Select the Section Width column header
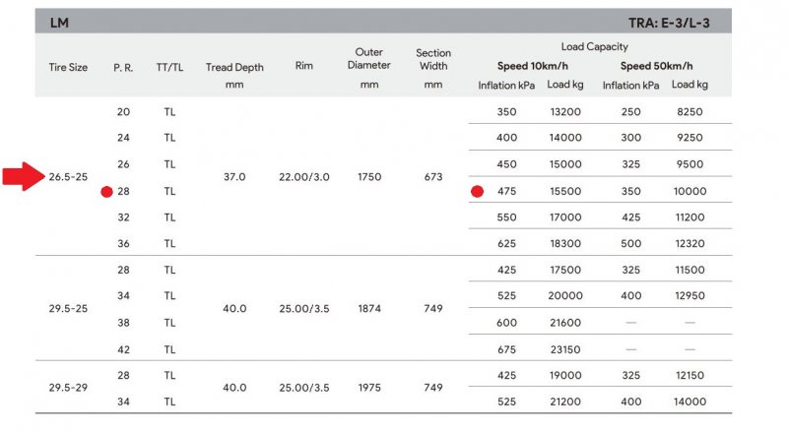Screen dimensions: 788x432 433,59
